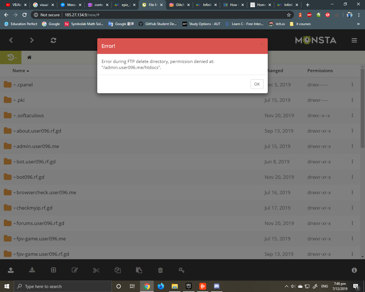365x292 pixels.
Task: Click the new item plus icon
Action: click(x=53, y=270)
